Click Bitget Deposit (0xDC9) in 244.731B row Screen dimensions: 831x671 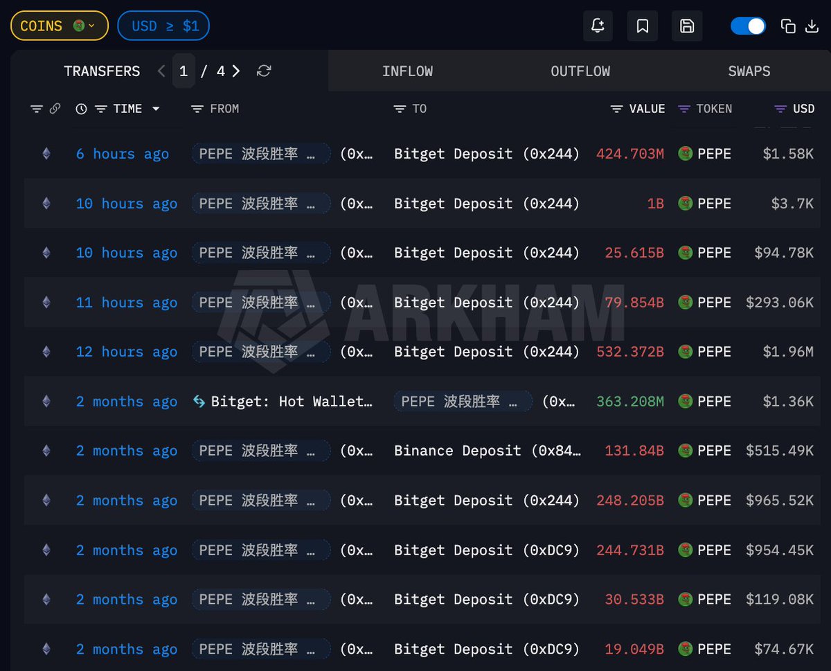point(487,550)
